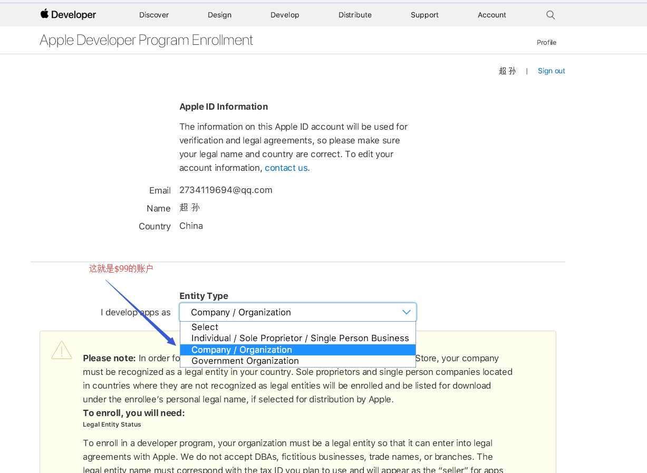Viewport: 647px width, 473px height.
Task: Open the Develop menu
Action: (x=285, y=15)
